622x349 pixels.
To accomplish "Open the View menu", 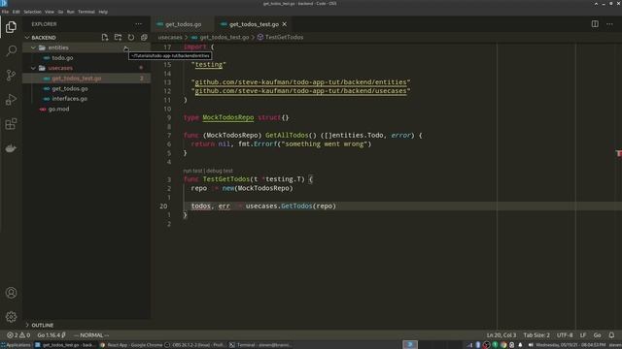I will [50, 12].
